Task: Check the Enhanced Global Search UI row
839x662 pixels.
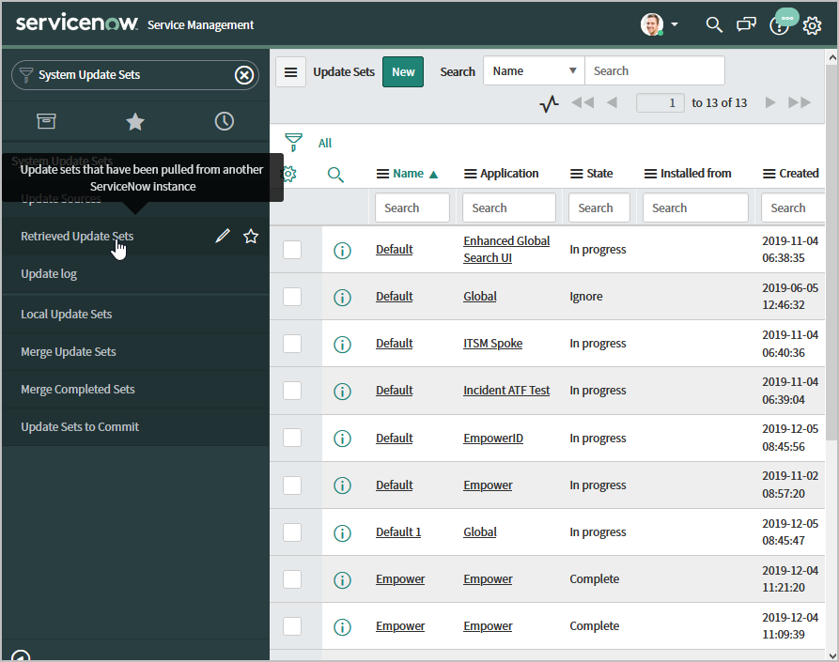Action: [292, 250]
